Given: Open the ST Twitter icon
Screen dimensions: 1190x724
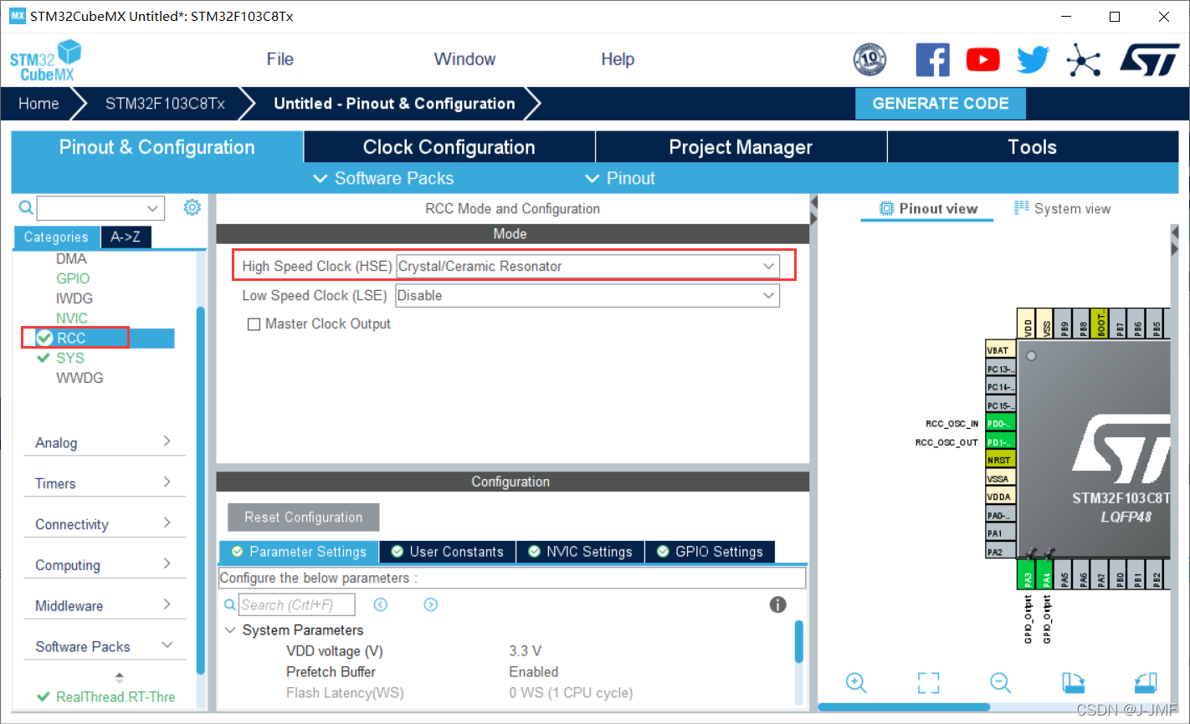Looking at the screenshot, I should click(x=1033, y=59).
